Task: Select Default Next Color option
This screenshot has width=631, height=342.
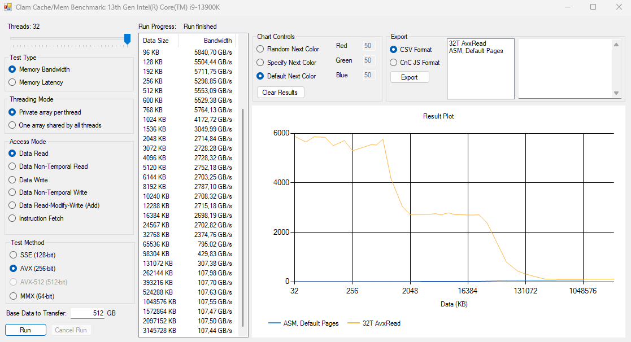Action: coord(286,76)
